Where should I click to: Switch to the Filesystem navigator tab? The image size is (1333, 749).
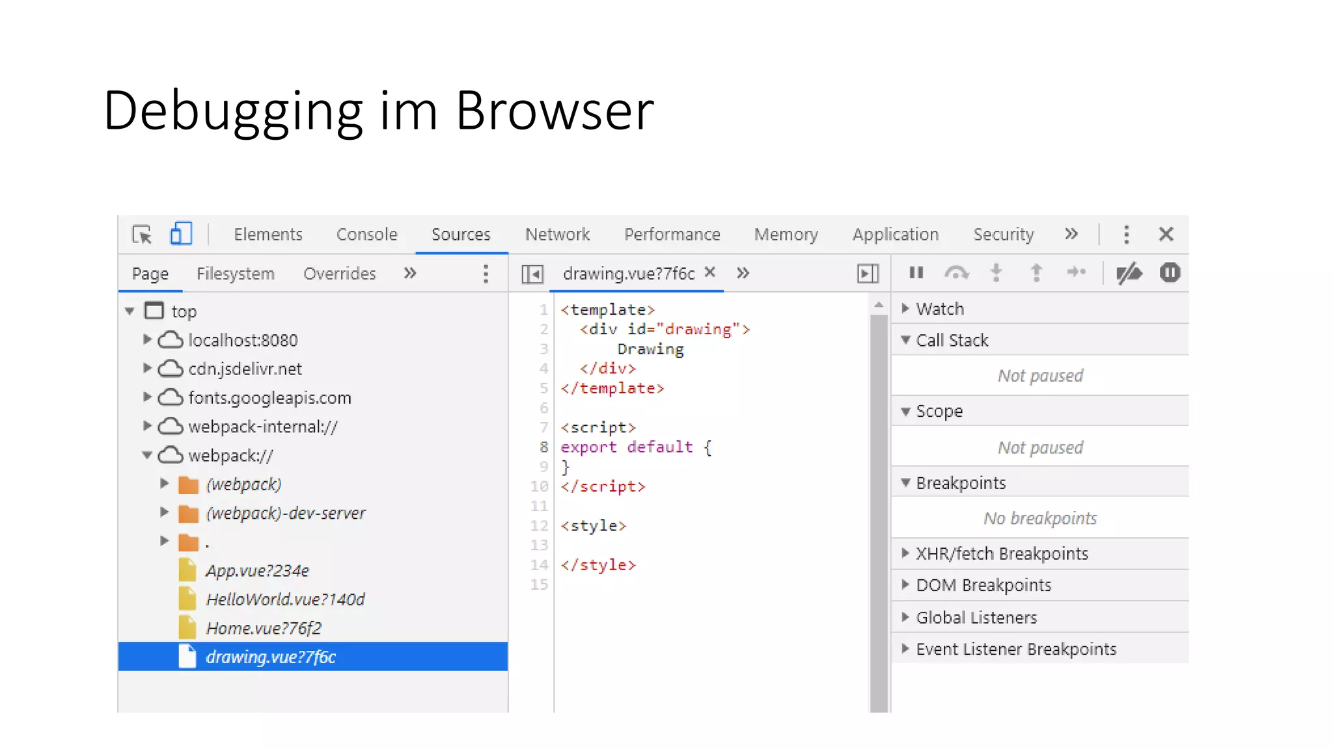tap(236, 274)
